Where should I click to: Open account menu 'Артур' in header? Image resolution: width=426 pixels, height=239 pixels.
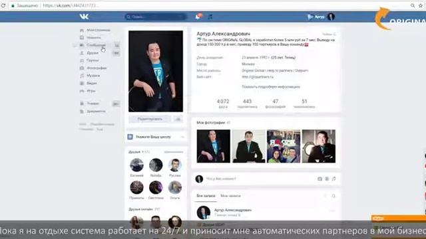tap(321, 17)
